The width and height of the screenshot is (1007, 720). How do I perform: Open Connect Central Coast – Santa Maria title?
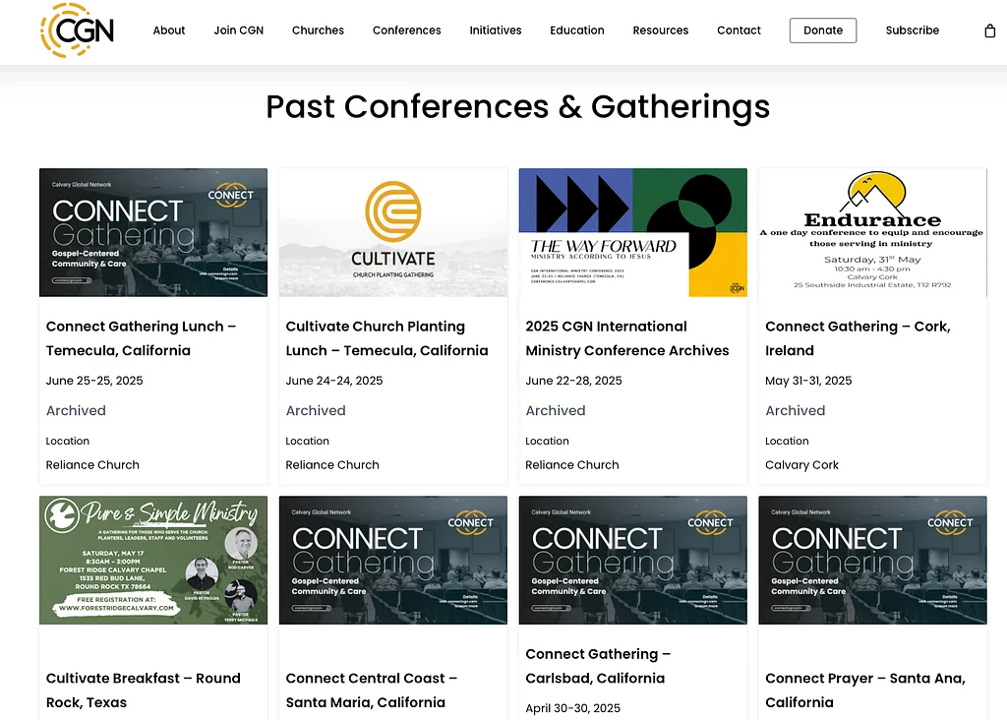pyautogui.click(x=371, y=690)
